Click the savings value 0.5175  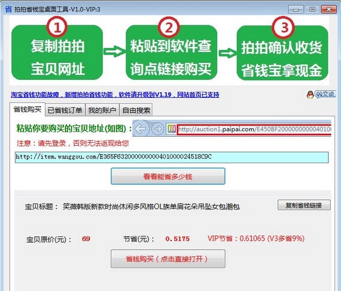pyautogui.click(x=177, y=239)
